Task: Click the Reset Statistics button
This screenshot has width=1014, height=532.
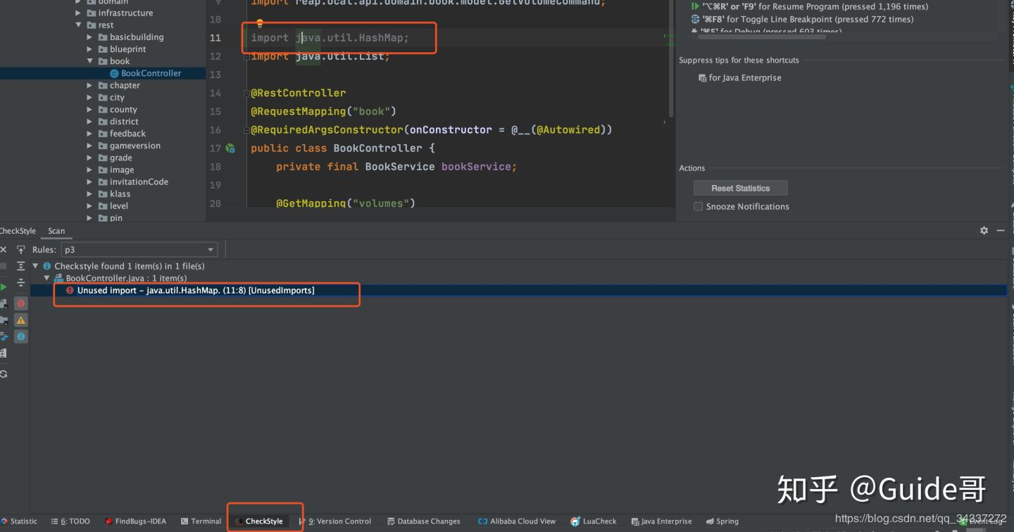Action: coord(740,188)
